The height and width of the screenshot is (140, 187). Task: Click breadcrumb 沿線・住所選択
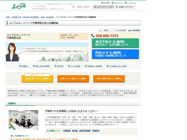[x=47, y=17]
